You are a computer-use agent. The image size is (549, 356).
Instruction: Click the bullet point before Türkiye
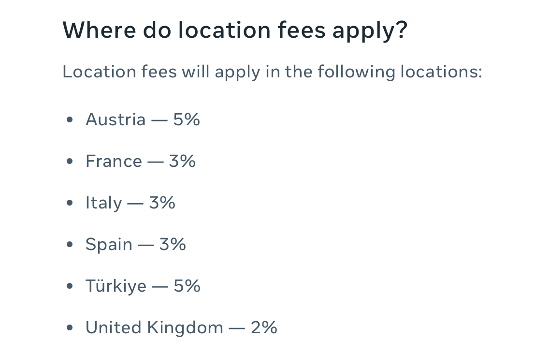pos(70,286)
